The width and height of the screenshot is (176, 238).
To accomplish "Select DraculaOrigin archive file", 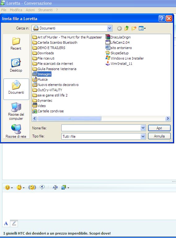I will coord(118,37).
